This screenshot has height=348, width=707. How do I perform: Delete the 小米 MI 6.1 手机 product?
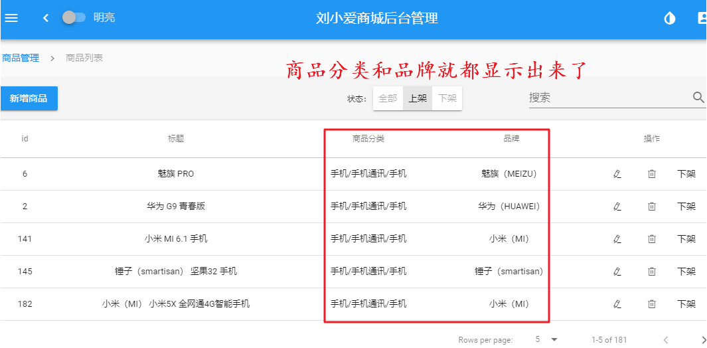[651, 239]
